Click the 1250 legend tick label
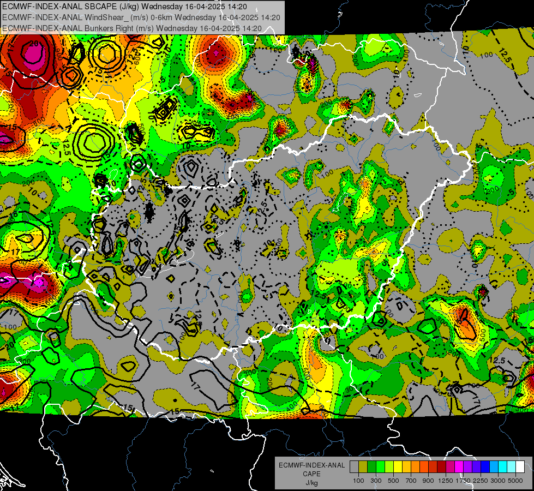 (446, 481)
